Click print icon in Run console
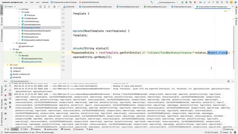 [x=10, y=103]
